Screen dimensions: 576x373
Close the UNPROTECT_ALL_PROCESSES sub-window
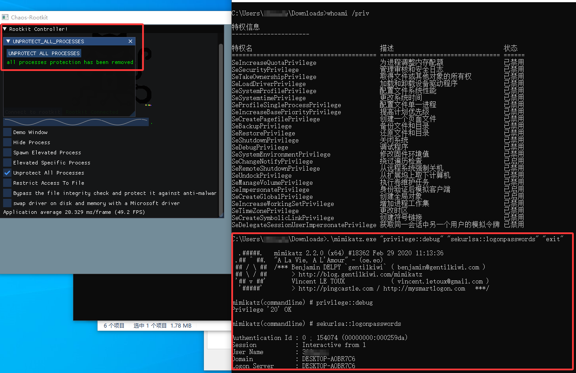(130, 41)
